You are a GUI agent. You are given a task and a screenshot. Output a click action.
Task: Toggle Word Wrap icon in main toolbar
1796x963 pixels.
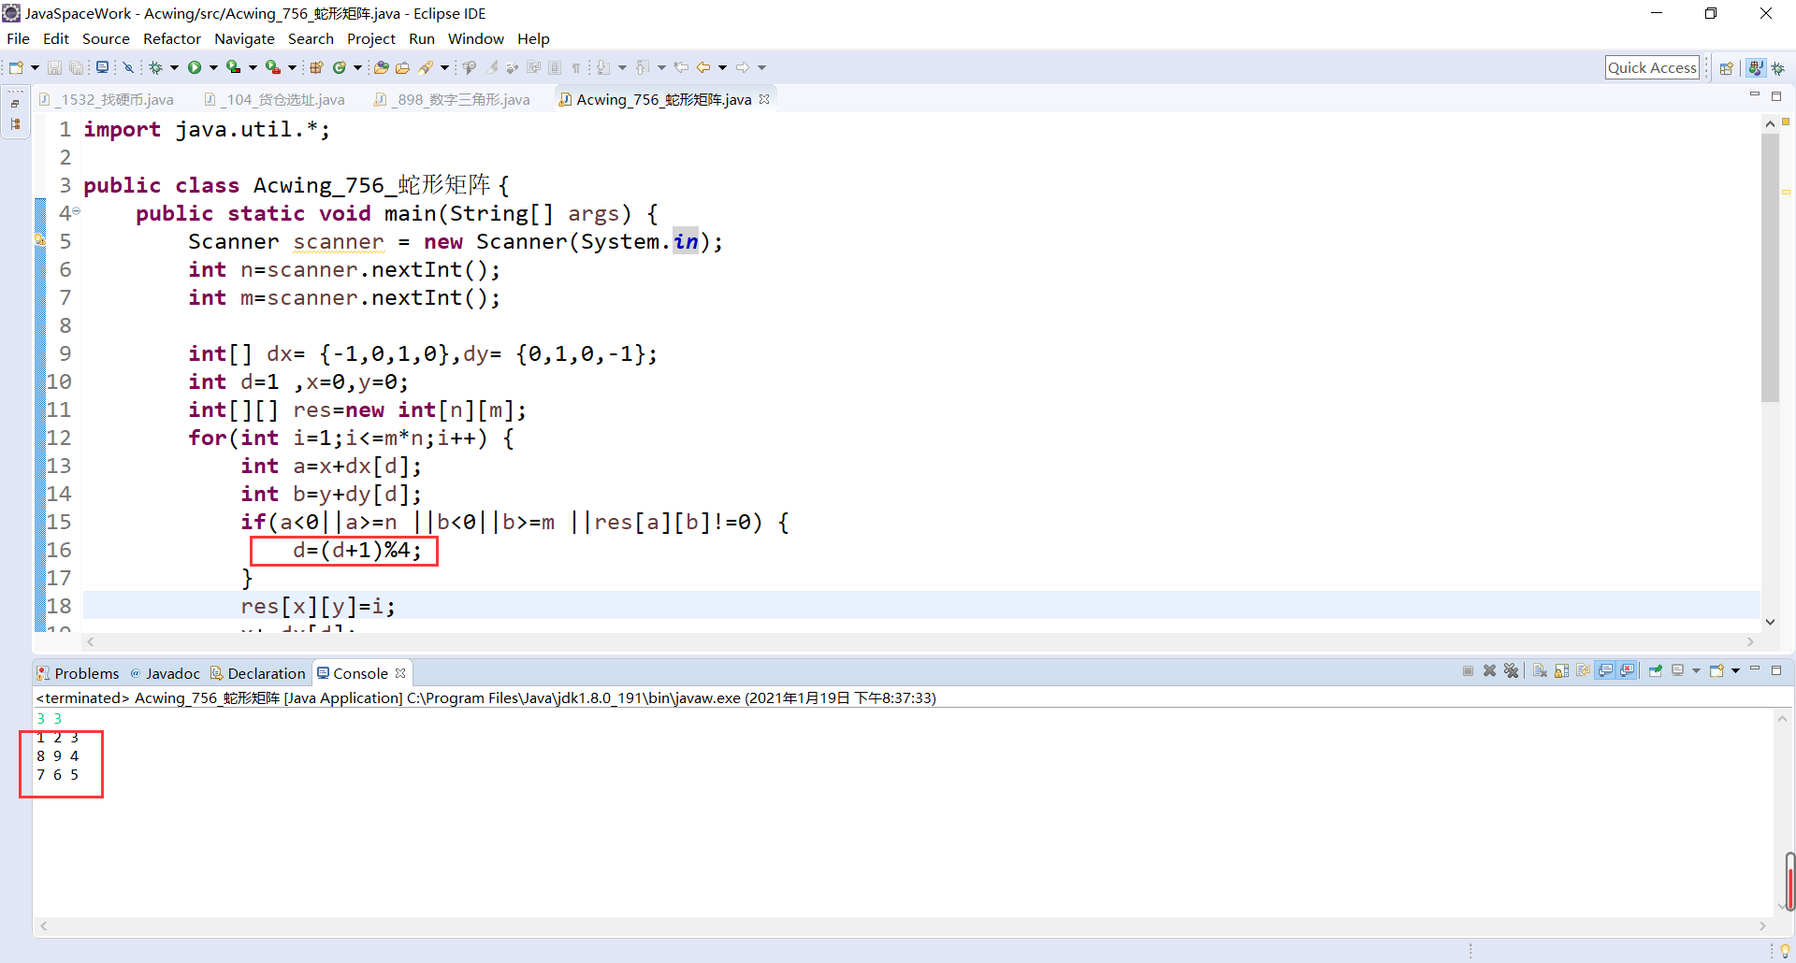click(x=533, y=67)
